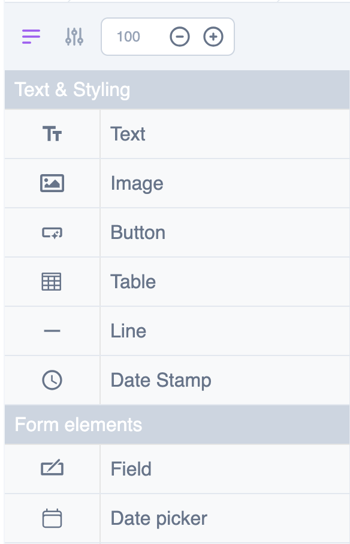
Task: Select the Text element icon
Action: pos(52,134)
